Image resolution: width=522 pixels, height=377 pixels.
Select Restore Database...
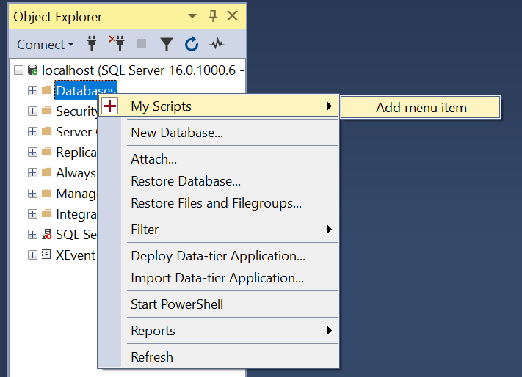(219, 181)
